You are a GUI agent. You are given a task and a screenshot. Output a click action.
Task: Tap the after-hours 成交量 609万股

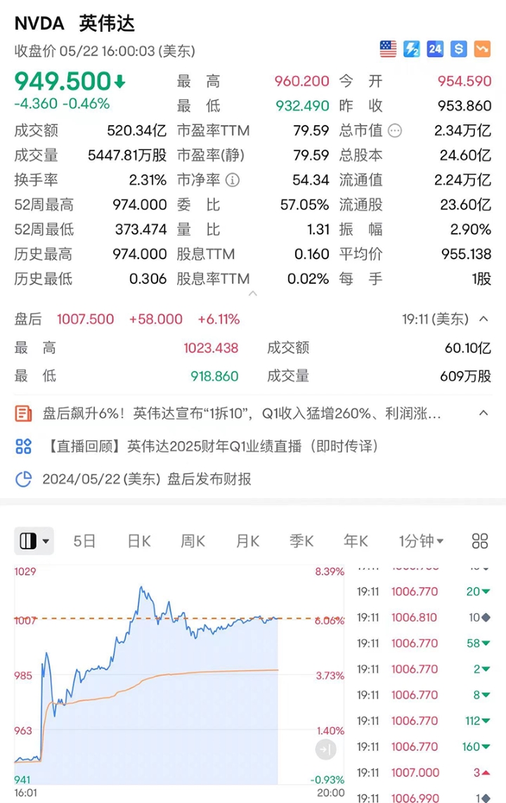465,377
